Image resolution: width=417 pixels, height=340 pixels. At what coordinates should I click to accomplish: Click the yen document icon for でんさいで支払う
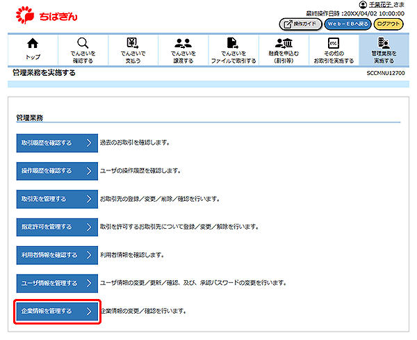(x=133, y=43)
